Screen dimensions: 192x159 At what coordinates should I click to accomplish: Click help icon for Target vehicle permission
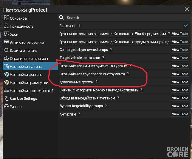[x=103, y=57]
